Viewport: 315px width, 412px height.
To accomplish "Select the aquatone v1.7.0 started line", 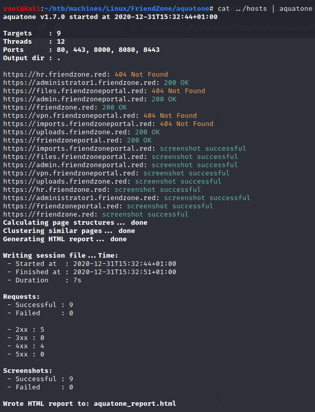I will click(x=110, y=17).
